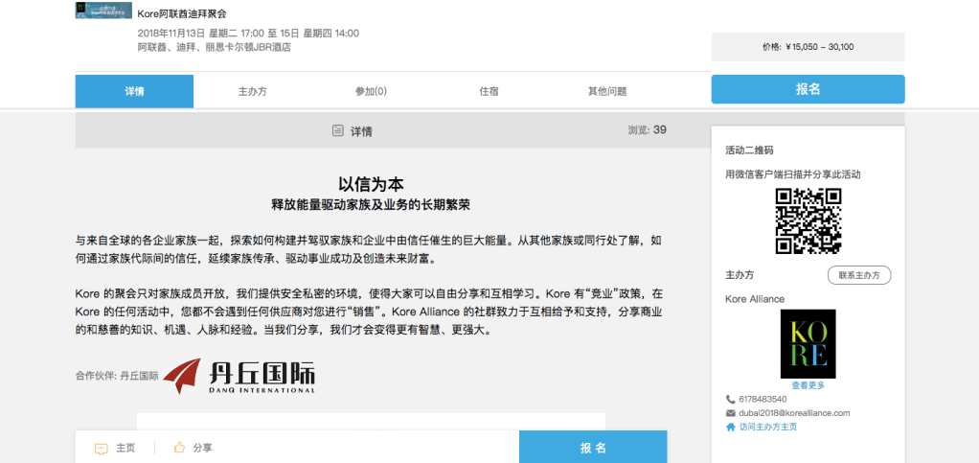Click the document icon next to 详情 heading

337,130
